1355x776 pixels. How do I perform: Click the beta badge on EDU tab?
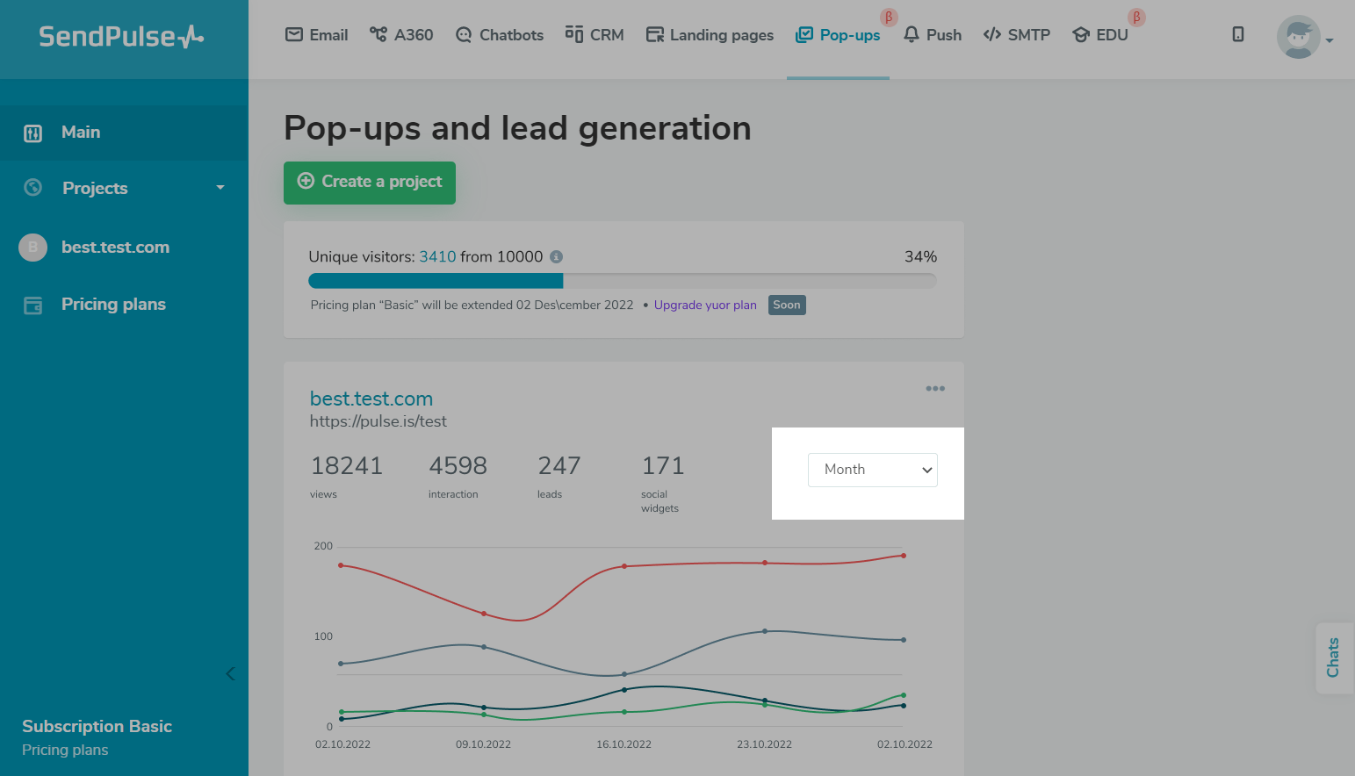coord(1136,18)
